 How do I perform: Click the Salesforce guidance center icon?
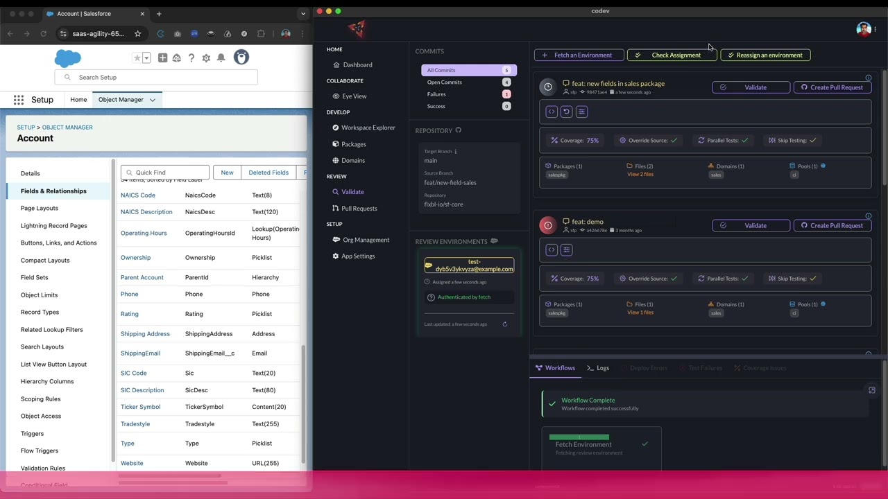click(177, 58)
